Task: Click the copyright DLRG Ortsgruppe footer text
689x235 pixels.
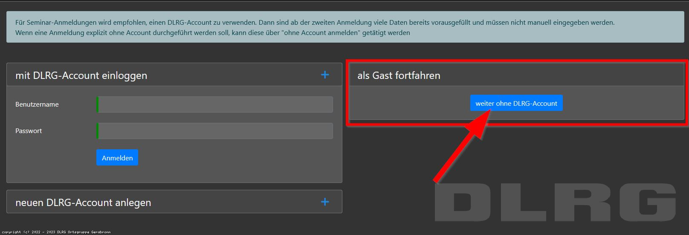Action: pyautogui.click(x=56, y=232)
